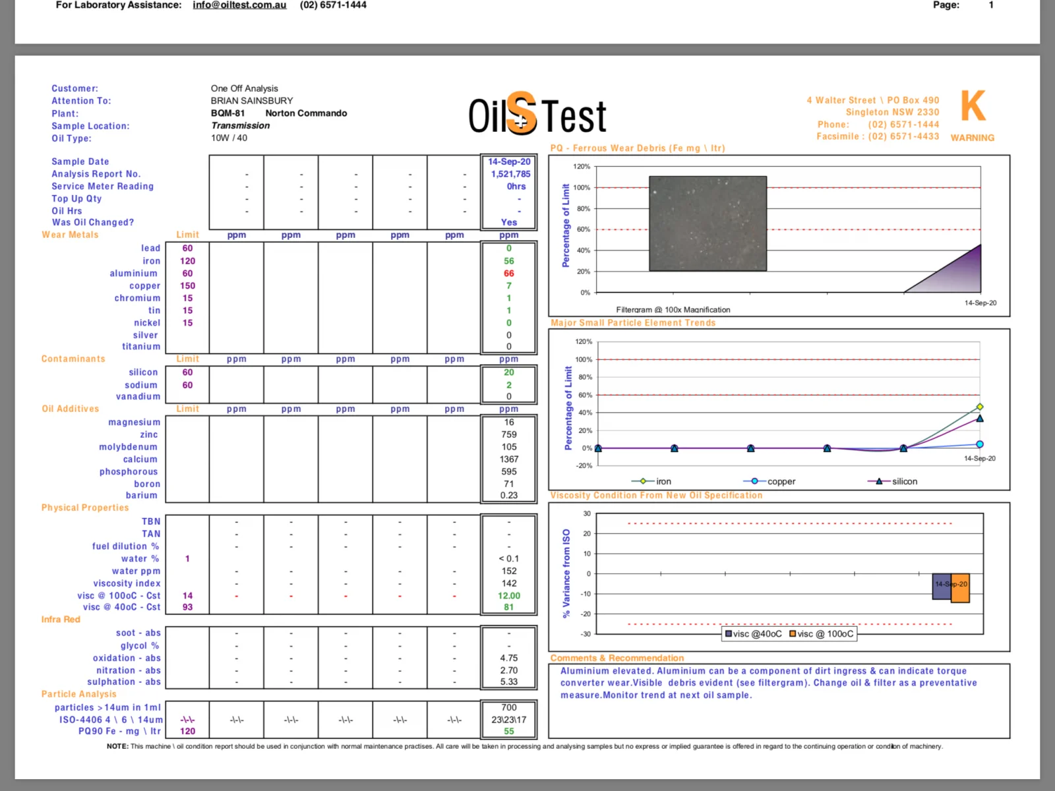Select the silicon legend marker

click(x=879, y=481)
